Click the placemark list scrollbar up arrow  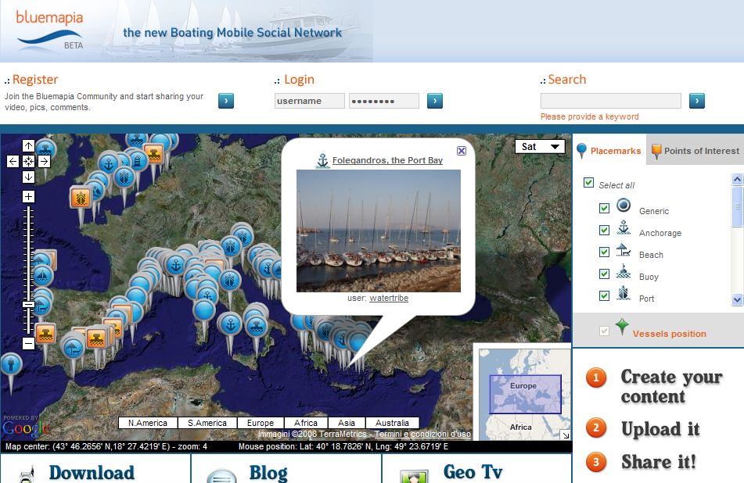pyautogui.click(x=737, y=179)
